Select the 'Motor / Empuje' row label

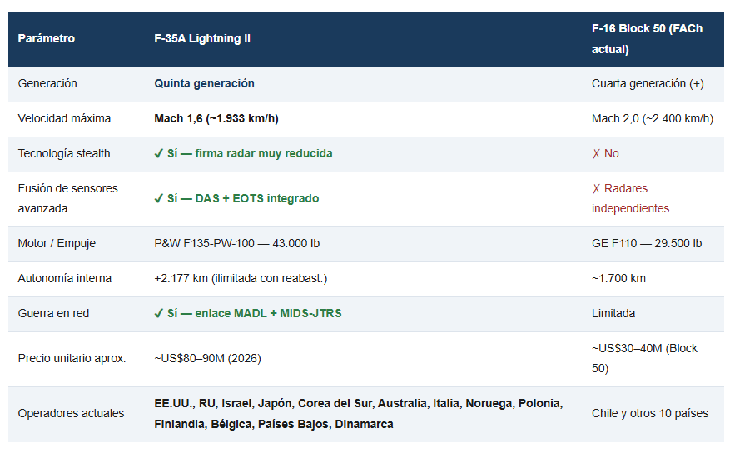pyautogui.click(x=57, y=243)
